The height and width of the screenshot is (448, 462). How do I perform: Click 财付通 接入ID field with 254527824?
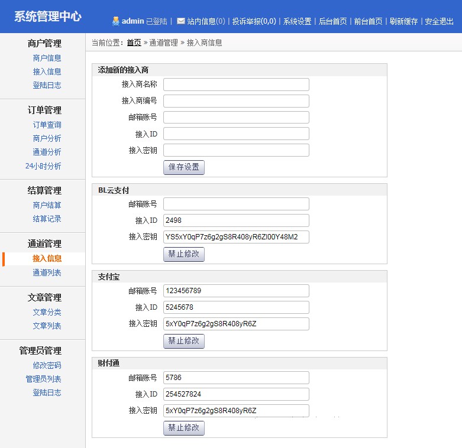pos(236,394)
